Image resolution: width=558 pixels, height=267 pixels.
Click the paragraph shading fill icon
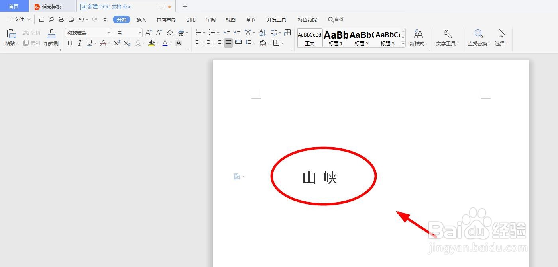(263, 43)
